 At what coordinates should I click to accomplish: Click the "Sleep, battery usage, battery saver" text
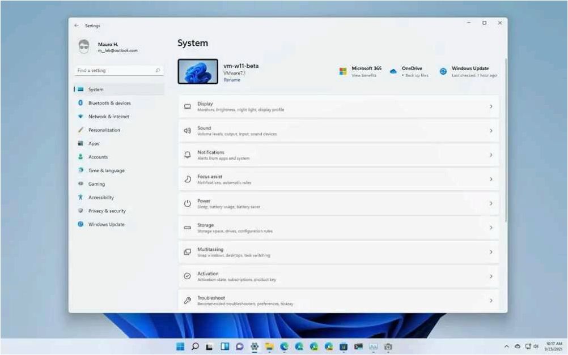tap(228, 207)
